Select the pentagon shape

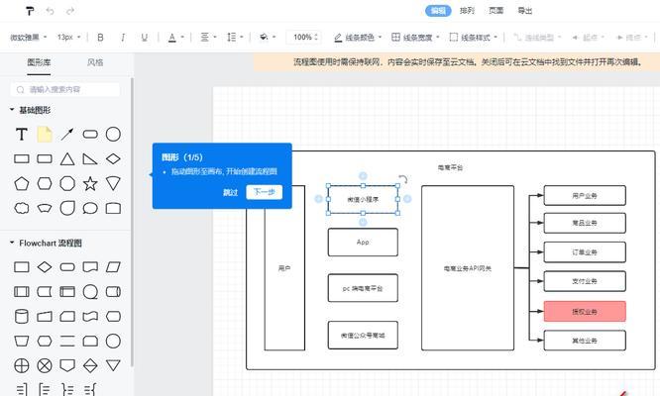[22, 184]
